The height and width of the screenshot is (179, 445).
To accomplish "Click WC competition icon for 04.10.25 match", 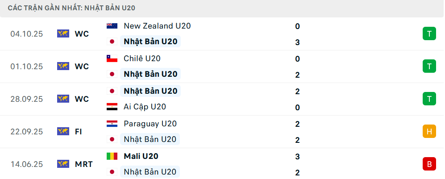I will [63, 33].
